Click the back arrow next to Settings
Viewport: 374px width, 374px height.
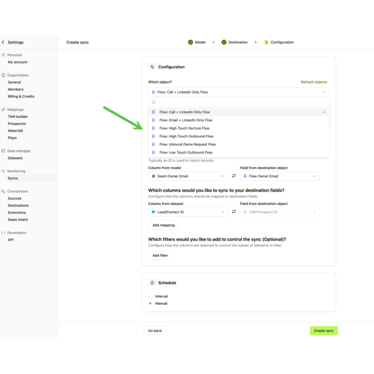3,42
